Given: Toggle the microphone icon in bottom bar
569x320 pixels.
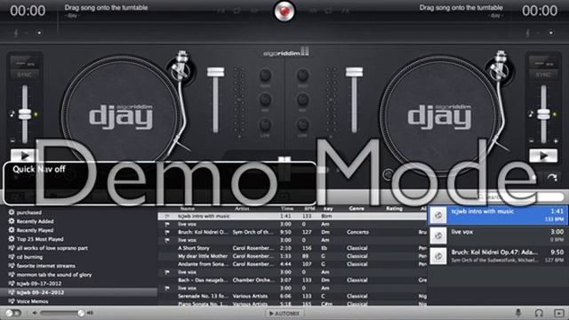Looking at the screenshot, I should pyautogui.click(x=518, y=312).
